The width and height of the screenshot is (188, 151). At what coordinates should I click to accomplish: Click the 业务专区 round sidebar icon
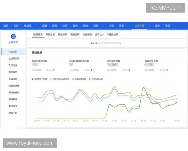coord(13,36)
